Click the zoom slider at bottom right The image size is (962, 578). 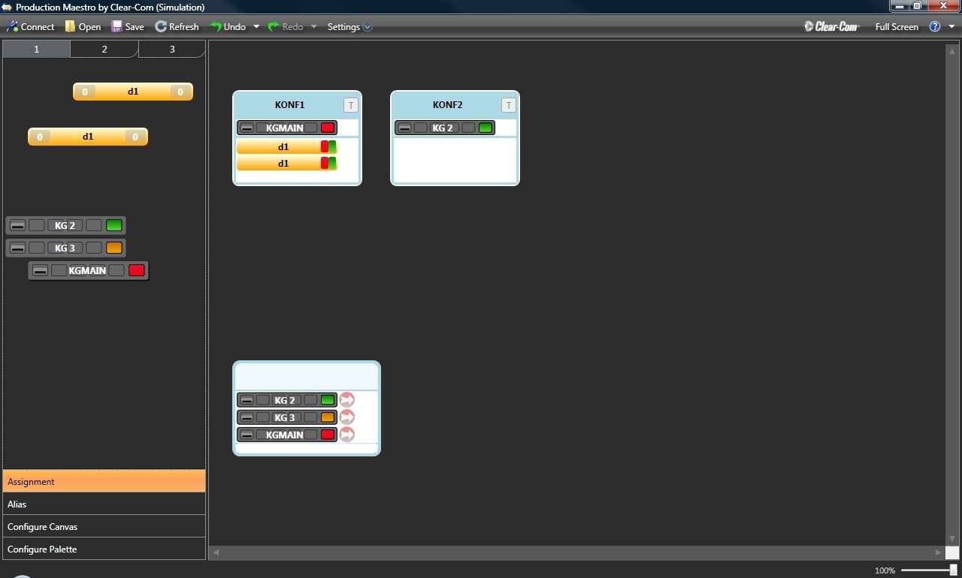coord(953,570)
